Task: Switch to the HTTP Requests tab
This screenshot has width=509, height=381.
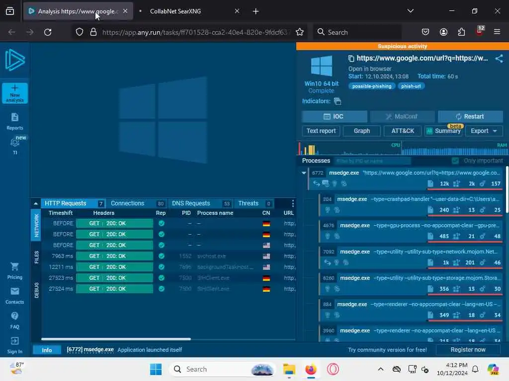Action: pos(74,203)
